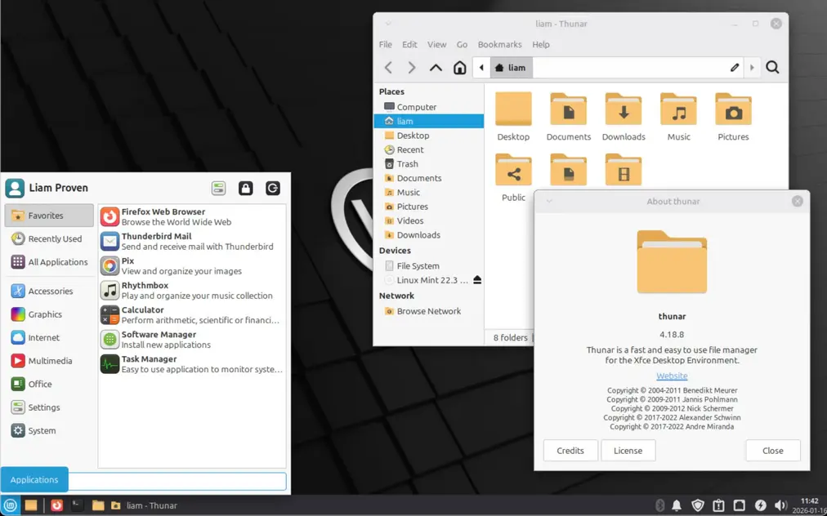Open the Bookmarks menu in Thunar

click(x=499, y=44)
